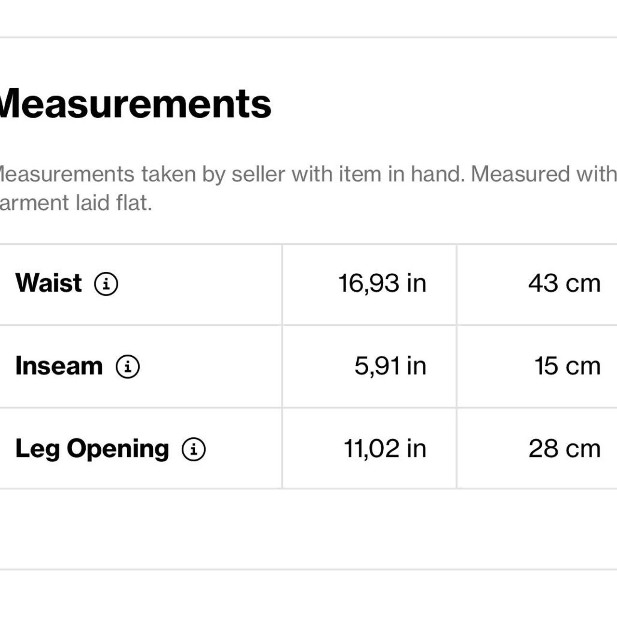
Task: Click the Measurements heading
Action: point(135,104)
